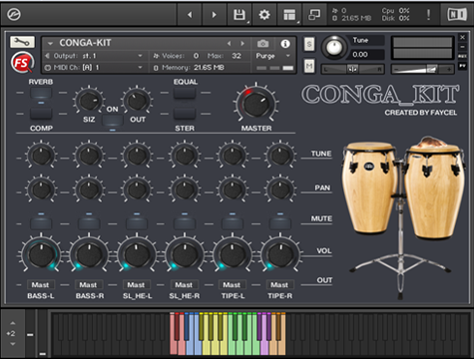Click the MASTER volume knob
The image size is (474, 359).
tap(256, 104)
